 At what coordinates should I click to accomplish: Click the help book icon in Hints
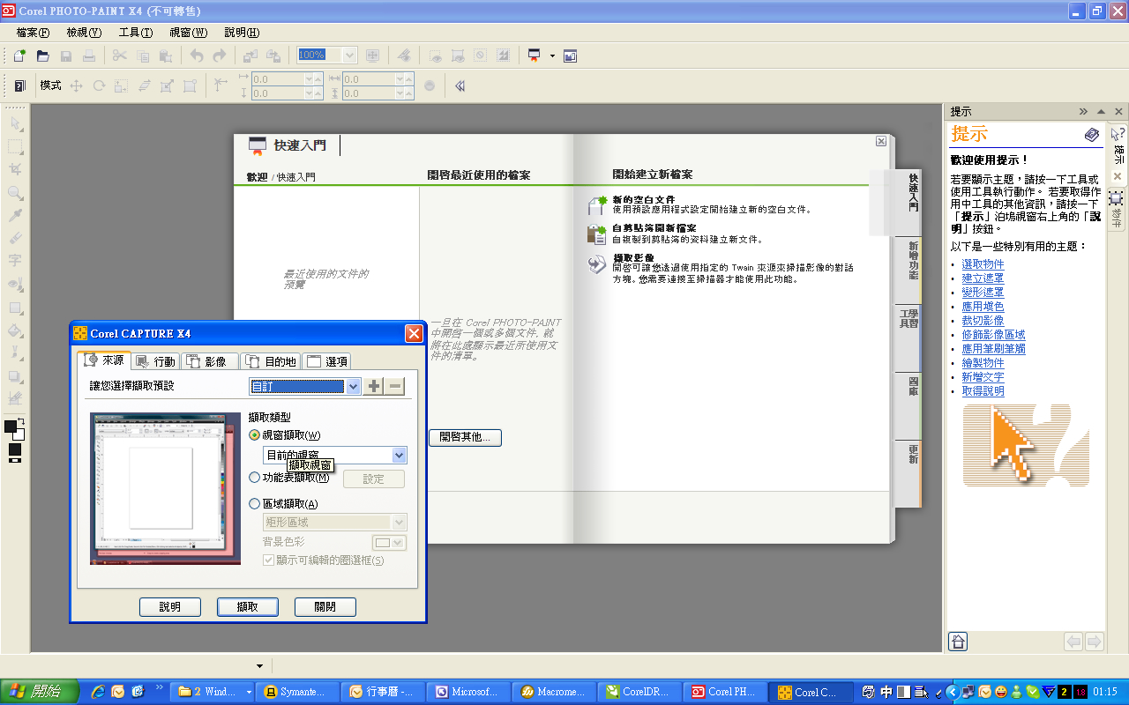(1092, 135)
